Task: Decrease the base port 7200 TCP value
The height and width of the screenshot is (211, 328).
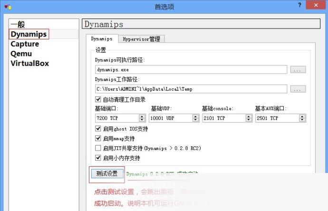Action: (x=142, y=120)
